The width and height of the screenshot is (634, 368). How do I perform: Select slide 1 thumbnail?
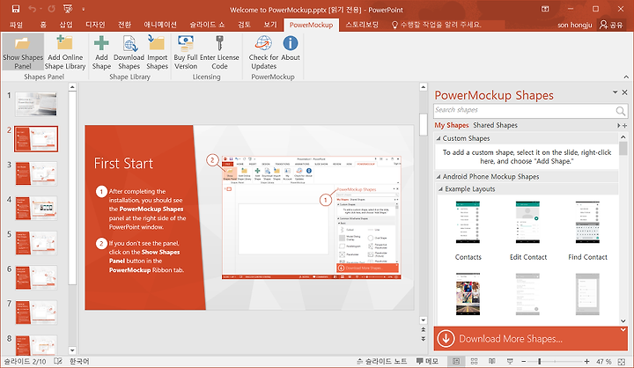point(36,104)
